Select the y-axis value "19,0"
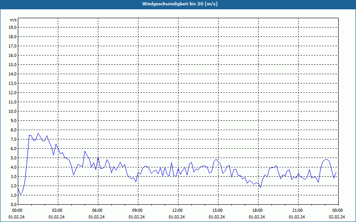 point(12,28)
